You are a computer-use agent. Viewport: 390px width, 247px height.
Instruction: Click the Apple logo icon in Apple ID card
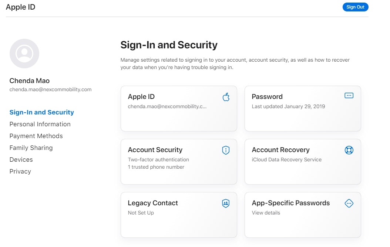226,97
